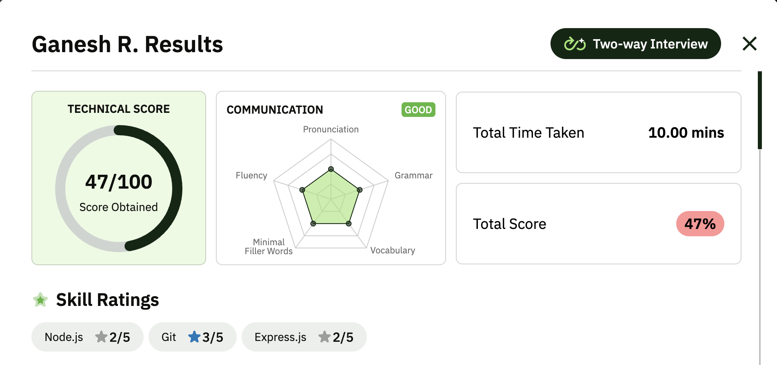Click the Minimal Filler Words radar point

(x=313, y=224)
